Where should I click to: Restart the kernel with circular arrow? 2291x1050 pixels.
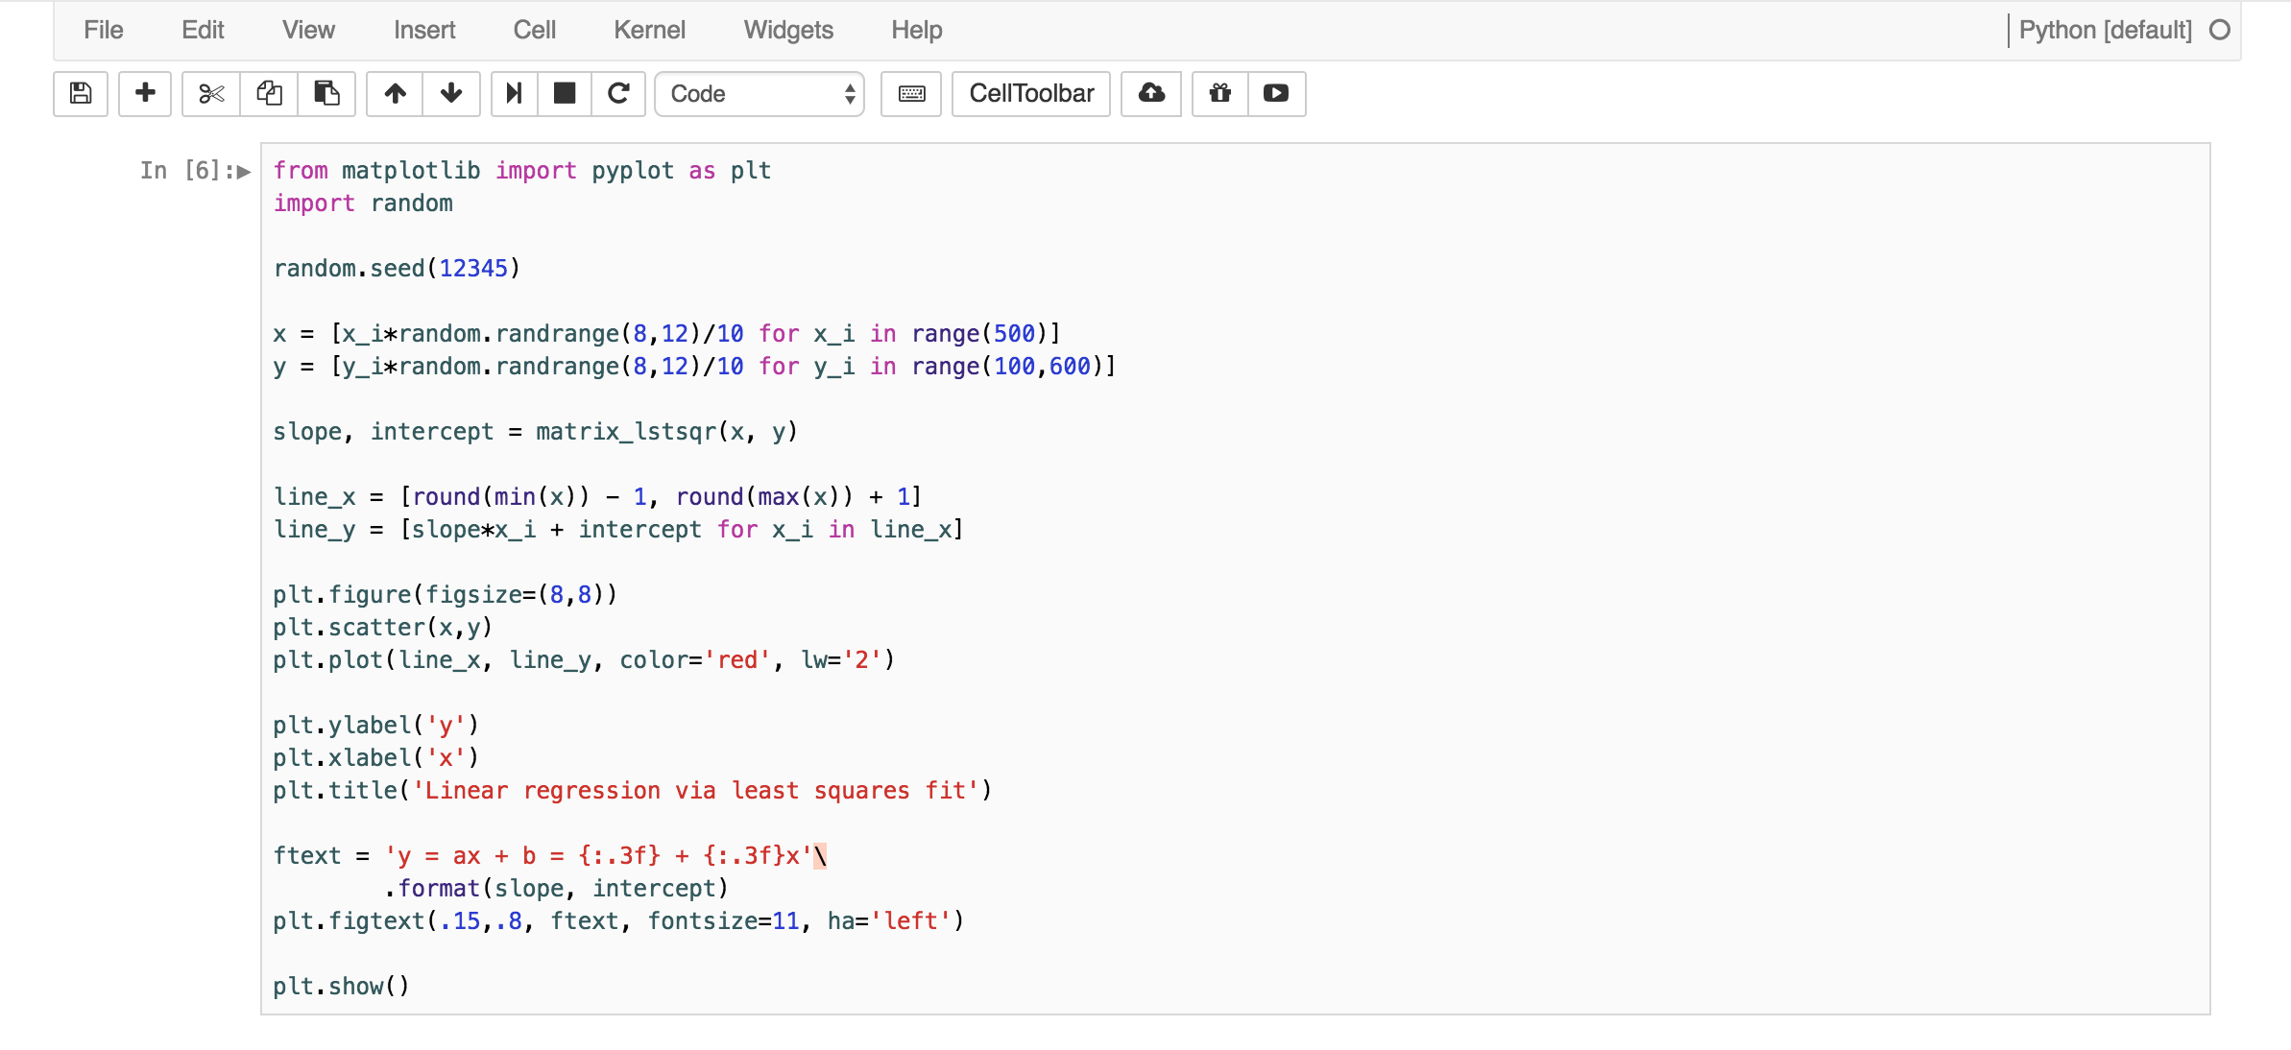(x=618, y=93)
